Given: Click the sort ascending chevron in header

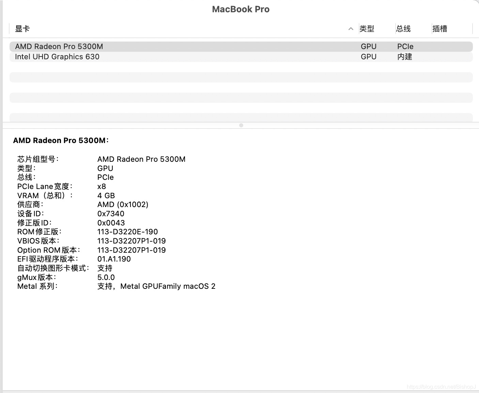Looking at the screenshot, I should (351, 29).
